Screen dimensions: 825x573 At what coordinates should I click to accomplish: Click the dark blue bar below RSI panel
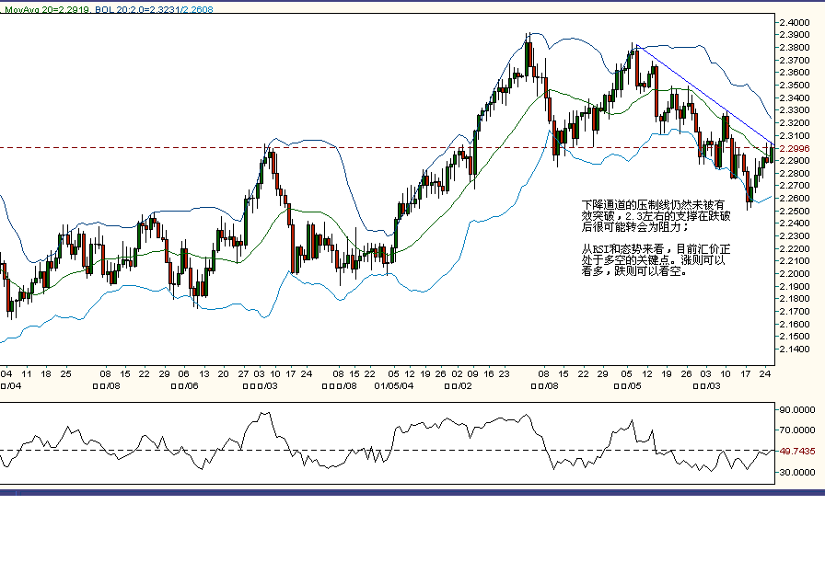(412, 493)
